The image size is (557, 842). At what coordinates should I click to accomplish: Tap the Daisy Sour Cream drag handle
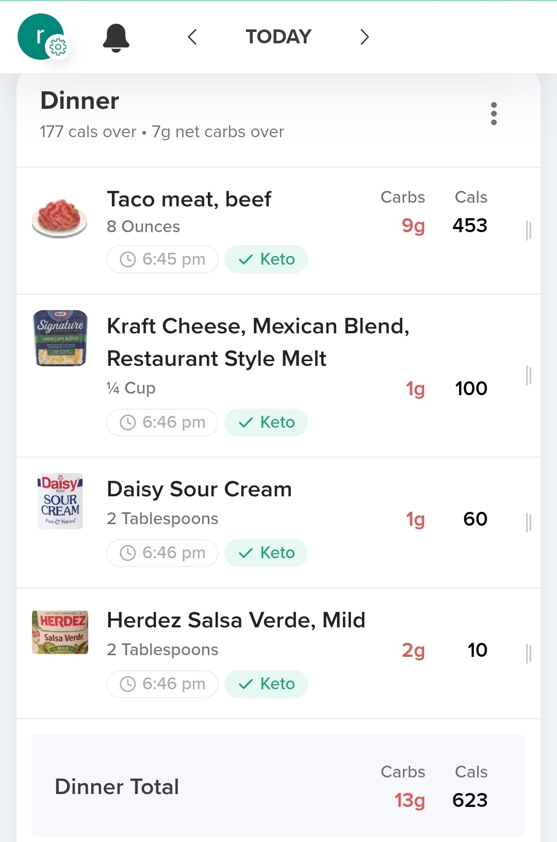(x=528, y=523)
